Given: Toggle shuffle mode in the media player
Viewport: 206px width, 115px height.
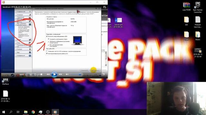Looking at the screenshot, I should (x=31, y=74).
